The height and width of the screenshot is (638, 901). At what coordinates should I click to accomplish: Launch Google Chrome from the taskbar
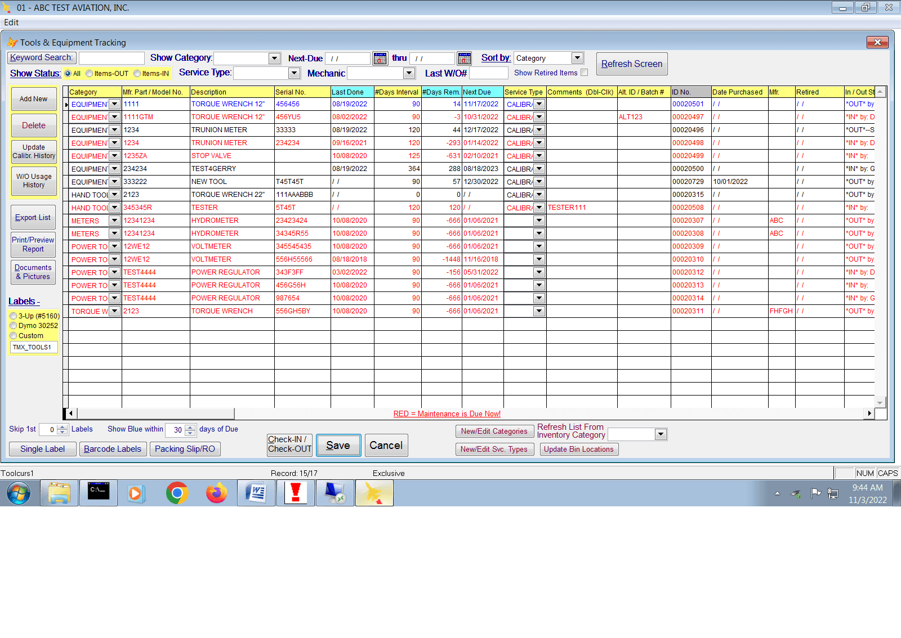177,493
